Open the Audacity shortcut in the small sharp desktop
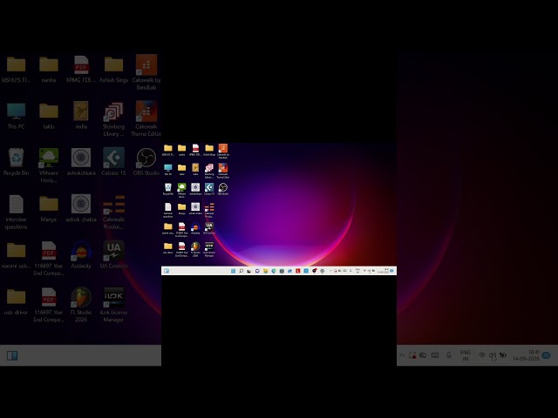The image size is (558, 418). [195, 228]
